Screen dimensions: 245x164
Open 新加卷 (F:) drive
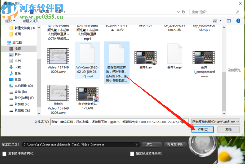pyautogui.click(x=19, y=104)
